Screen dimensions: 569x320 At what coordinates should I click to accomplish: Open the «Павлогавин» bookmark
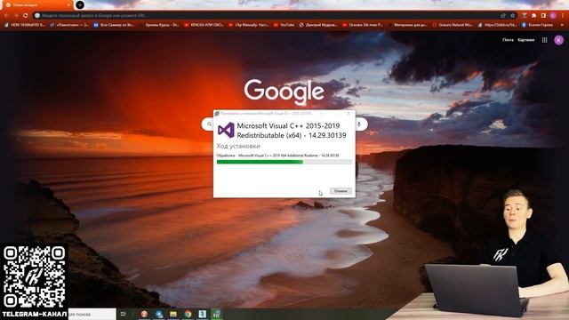click(69, 25)
